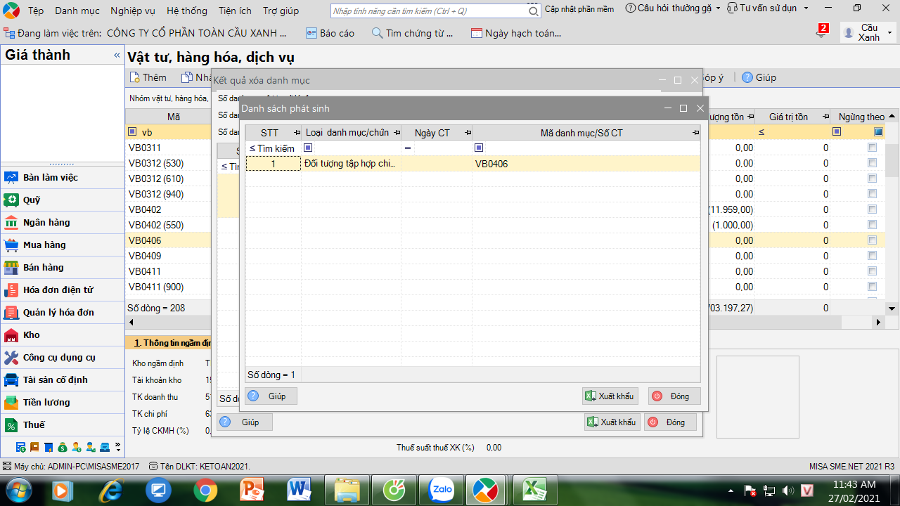Image resolution: width=900 pixels, height=506 pixels.
Task: Toggle Ngừng theo checkbox for VB0411 row
Action: click(872, 271)
